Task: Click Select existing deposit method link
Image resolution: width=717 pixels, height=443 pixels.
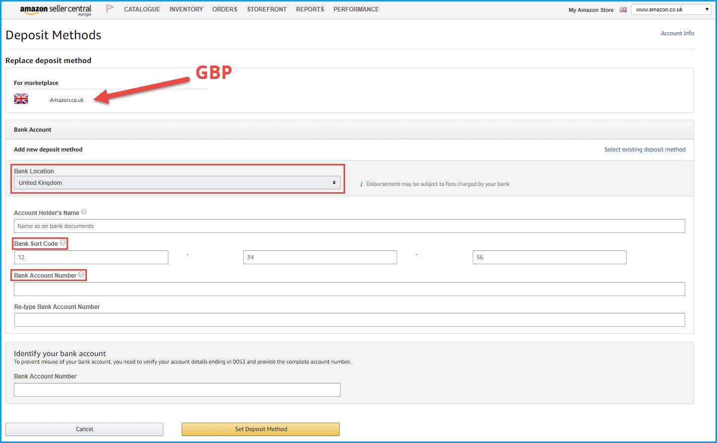Action: pos(645,149)
